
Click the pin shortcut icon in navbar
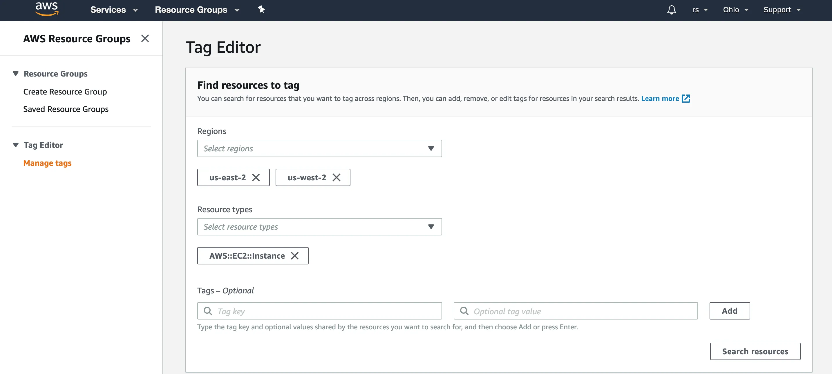[x=261, y=9]
